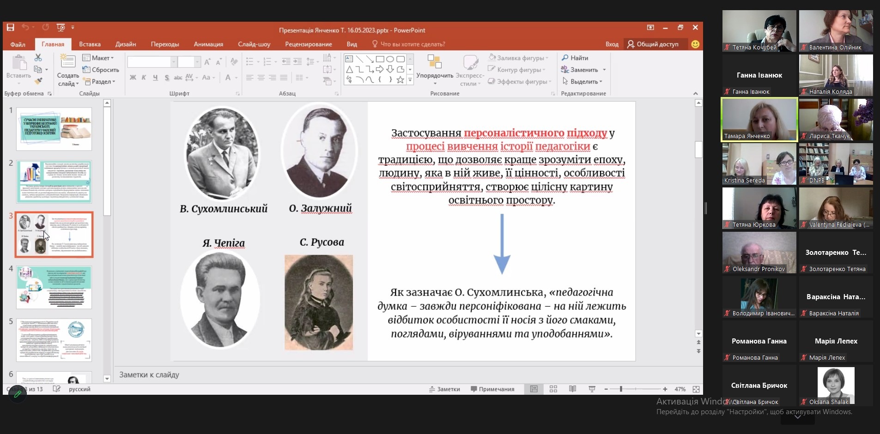Switch to the Анимация tab
Viewport: 880px width, 434px height.
tap(208, 44)
